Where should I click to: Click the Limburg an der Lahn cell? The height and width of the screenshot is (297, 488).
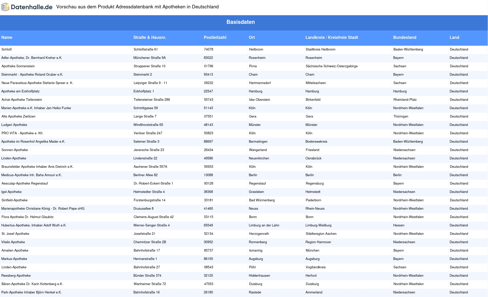pos(264,225)
